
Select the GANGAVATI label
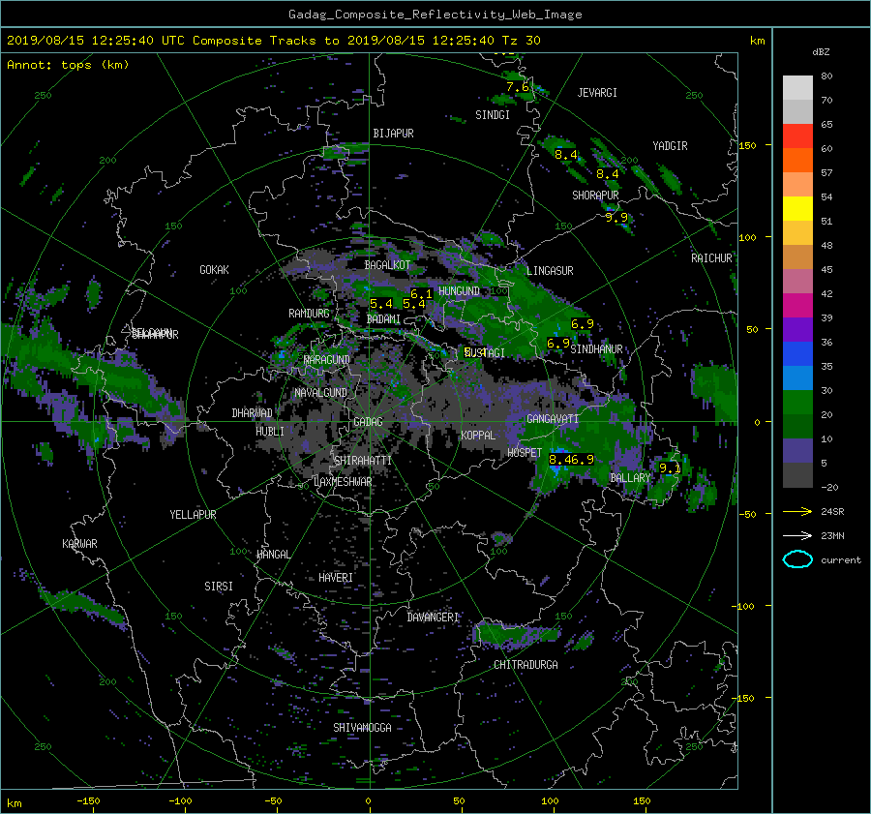coord(553,419)
